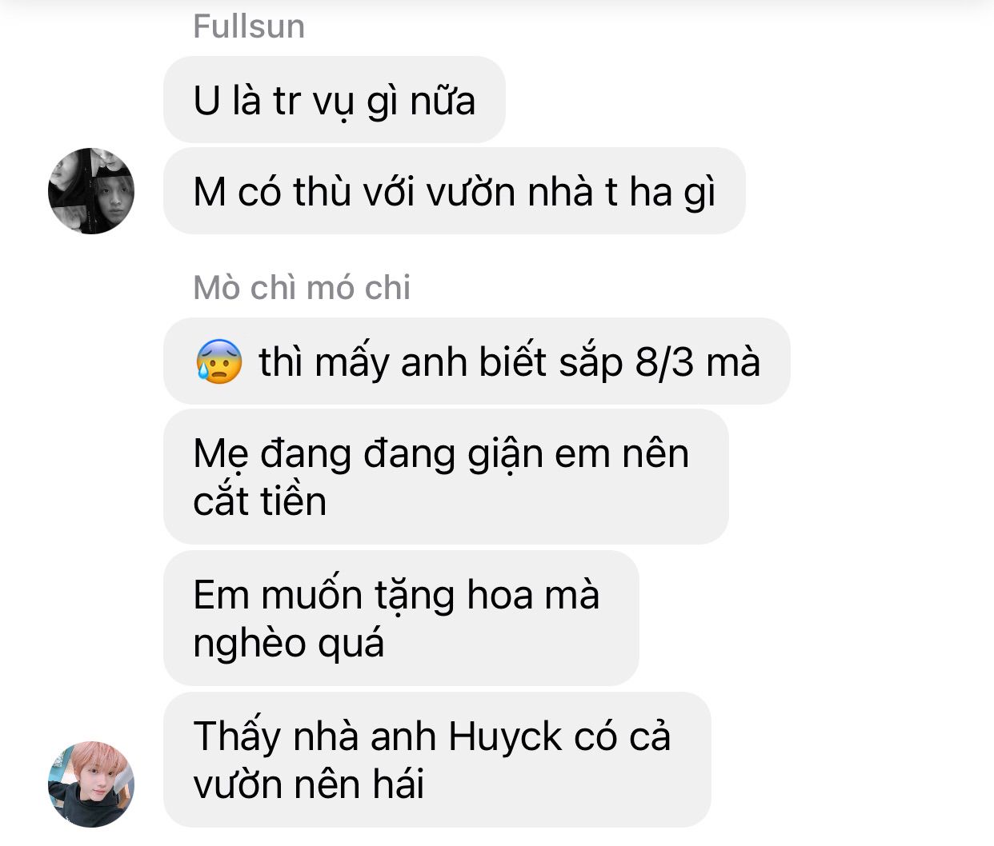Select message "Thấy nhà anh Huyck có cả vườn nên hái"
This screenshot has height=846, width=994.
click(438, 760)
